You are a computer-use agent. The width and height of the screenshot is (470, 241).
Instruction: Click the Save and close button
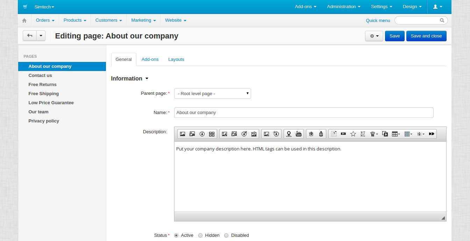(426, 36)
